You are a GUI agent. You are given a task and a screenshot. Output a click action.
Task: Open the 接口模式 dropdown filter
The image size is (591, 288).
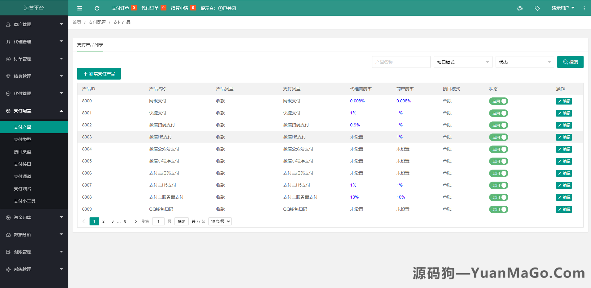coord(463,62)
